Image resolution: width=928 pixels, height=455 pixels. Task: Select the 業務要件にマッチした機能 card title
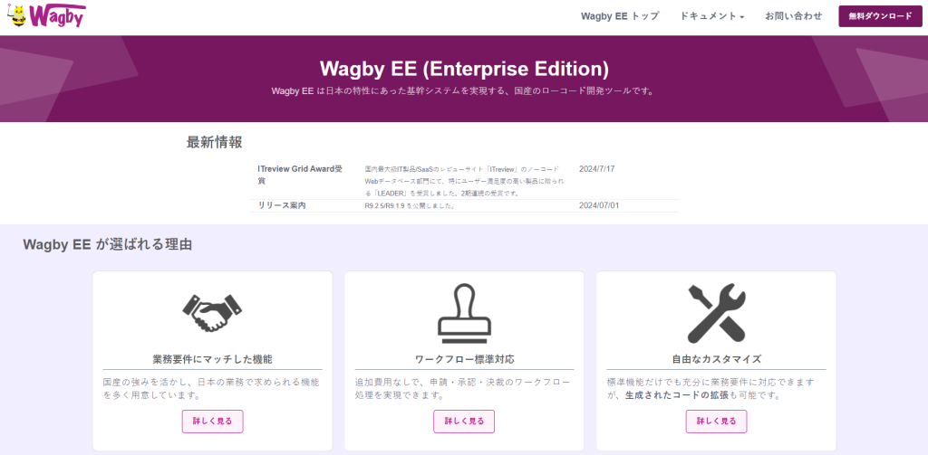212,359
